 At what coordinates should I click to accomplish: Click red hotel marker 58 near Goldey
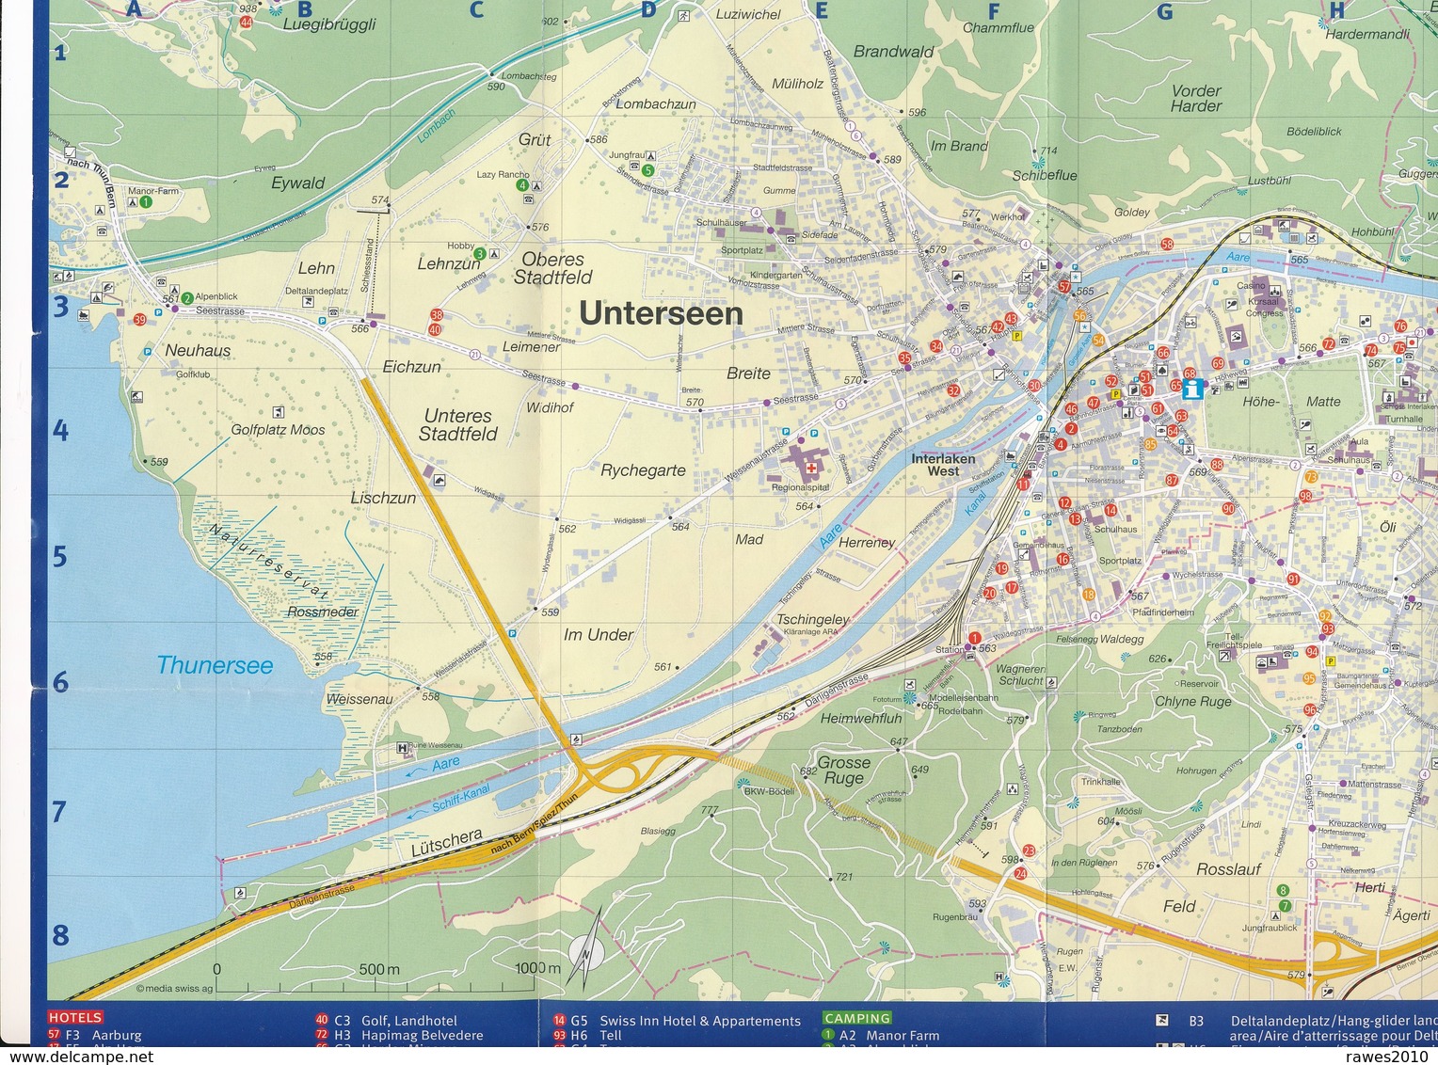pyautogui.click(x=1167, y=244)
